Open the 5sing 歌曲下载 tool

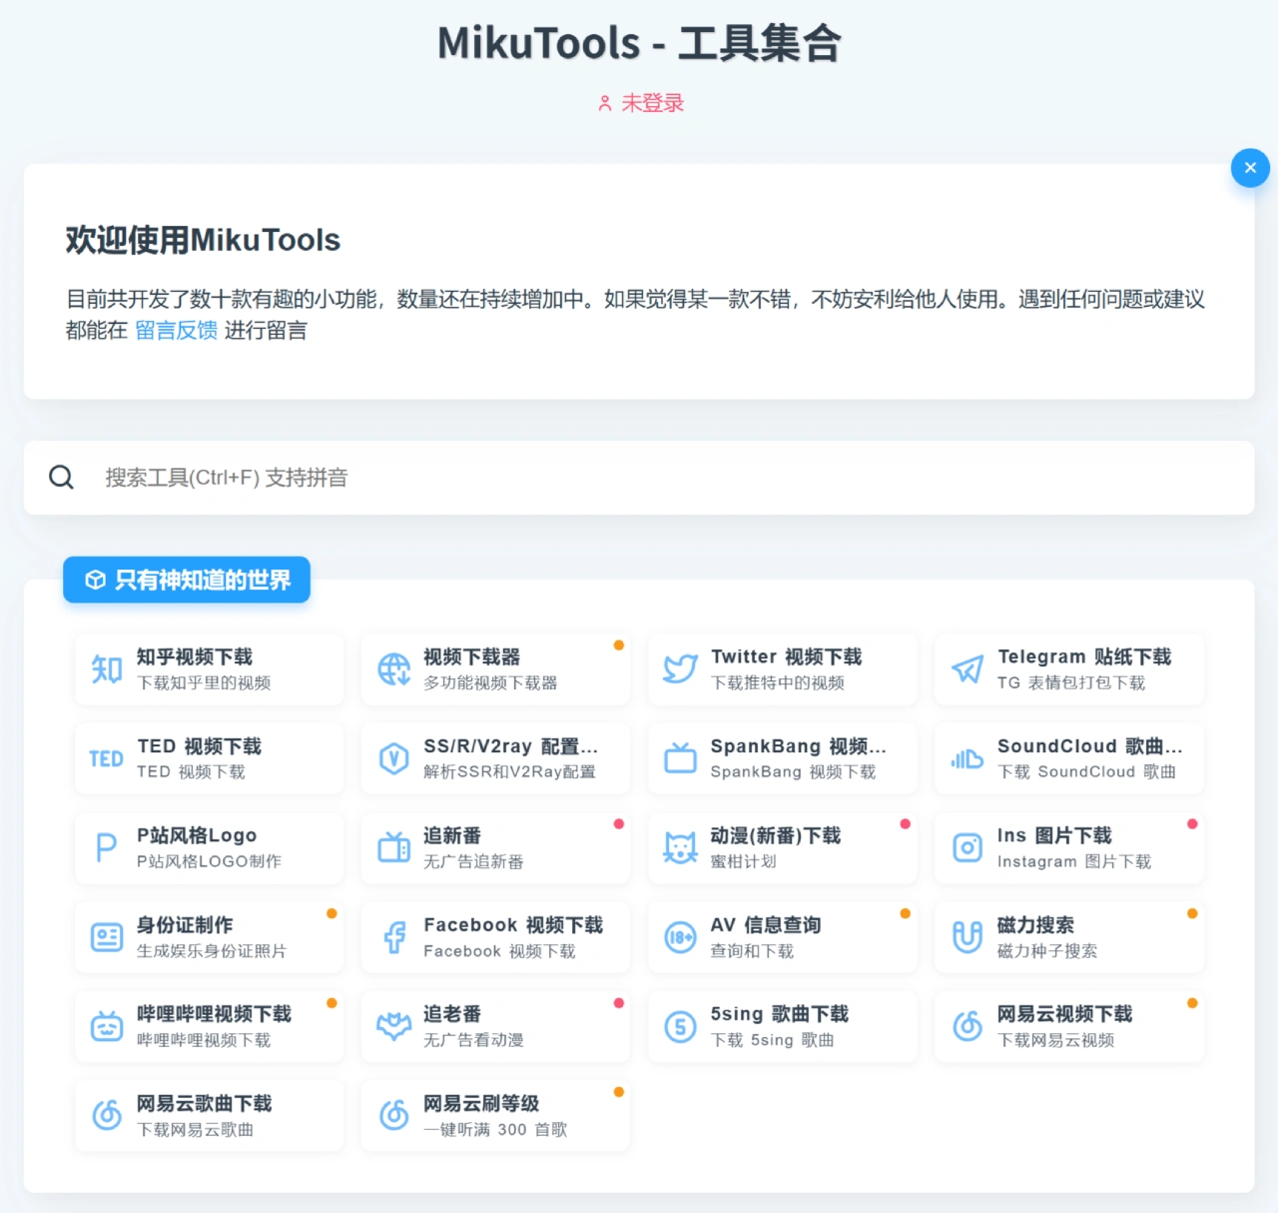click(x=782, y=1025)
